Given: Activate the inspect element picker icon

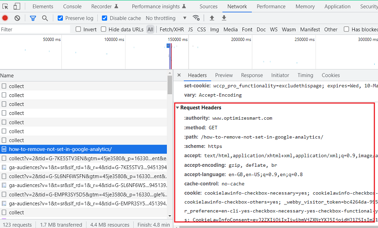Looking at the screenshot, I should click(5, 6).
